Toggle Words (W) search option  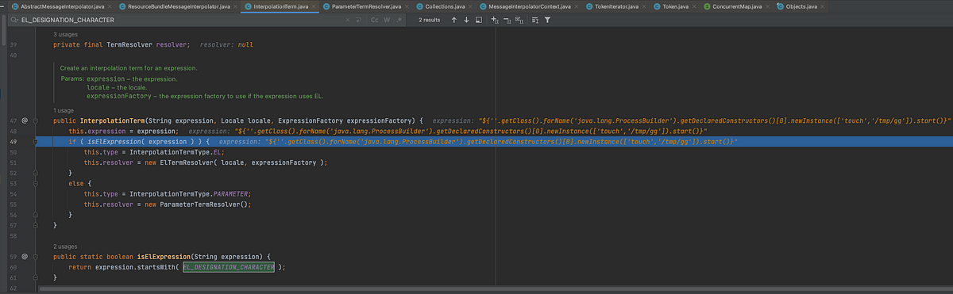point(387,20)
